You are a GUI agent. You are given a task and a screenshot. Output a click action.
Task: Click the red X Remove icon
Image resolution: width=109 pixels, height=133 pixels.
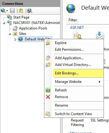pyautogui.click(x=48, y=97)
